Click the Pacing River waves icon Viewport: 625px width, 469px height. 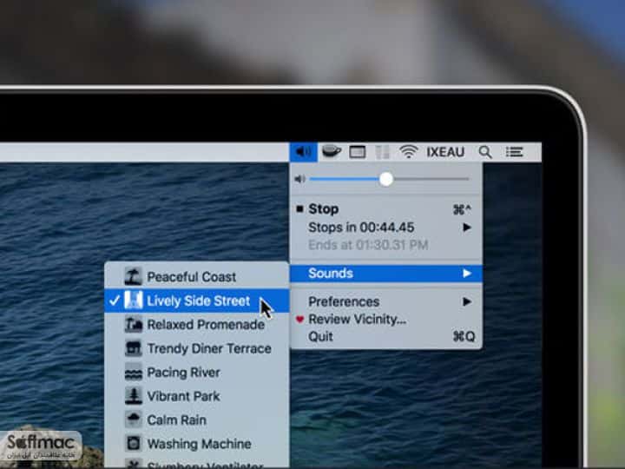133,372
